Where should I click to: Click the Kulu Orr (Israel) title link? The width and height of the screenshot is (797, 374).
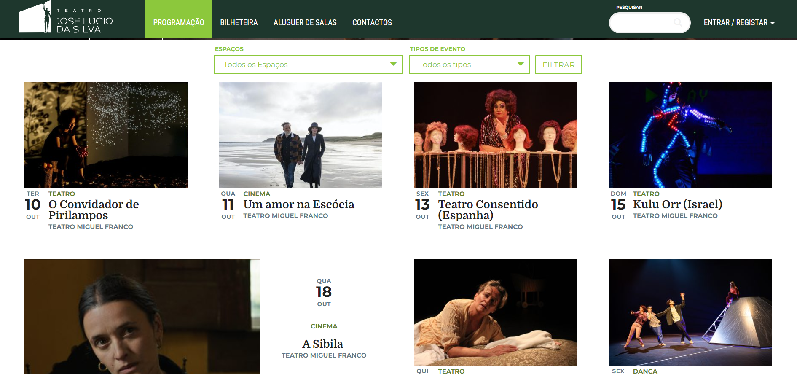click(678, 204)
